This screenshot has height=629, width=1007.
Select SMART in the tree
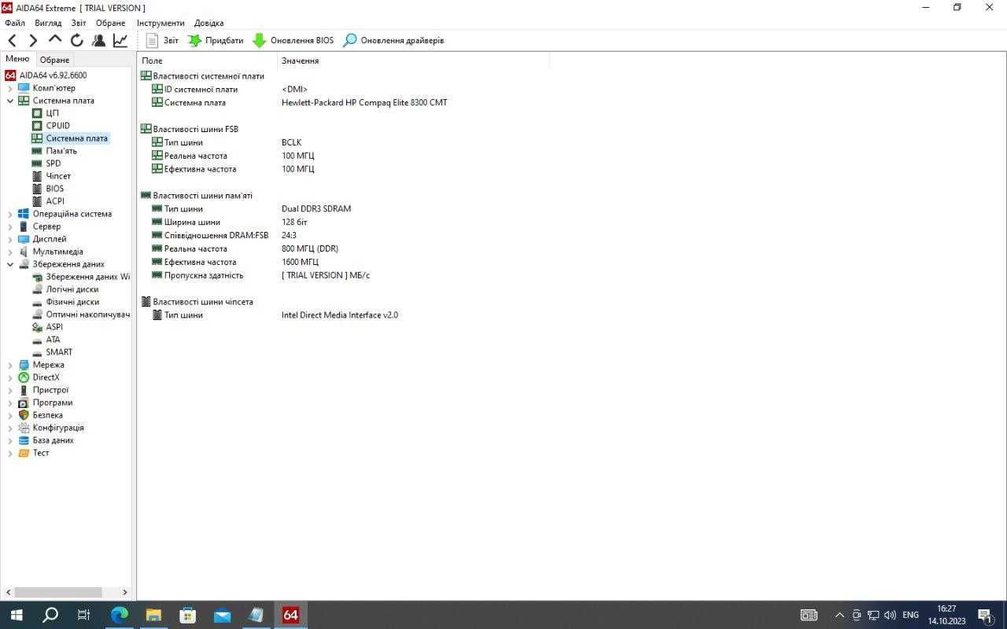tap(59, 352)
